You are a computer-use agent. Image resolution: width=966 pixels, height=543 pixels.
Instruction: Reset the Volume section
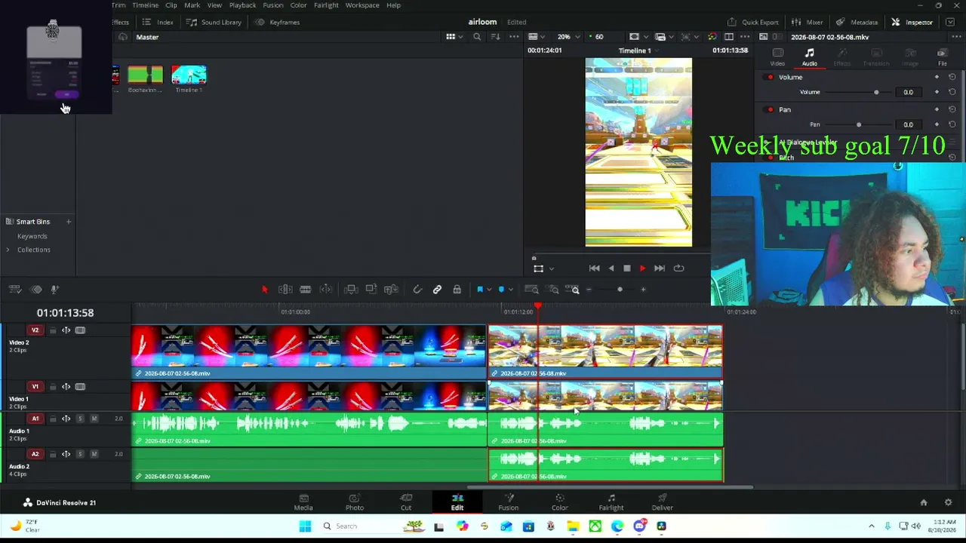click(x=952, y=77)
